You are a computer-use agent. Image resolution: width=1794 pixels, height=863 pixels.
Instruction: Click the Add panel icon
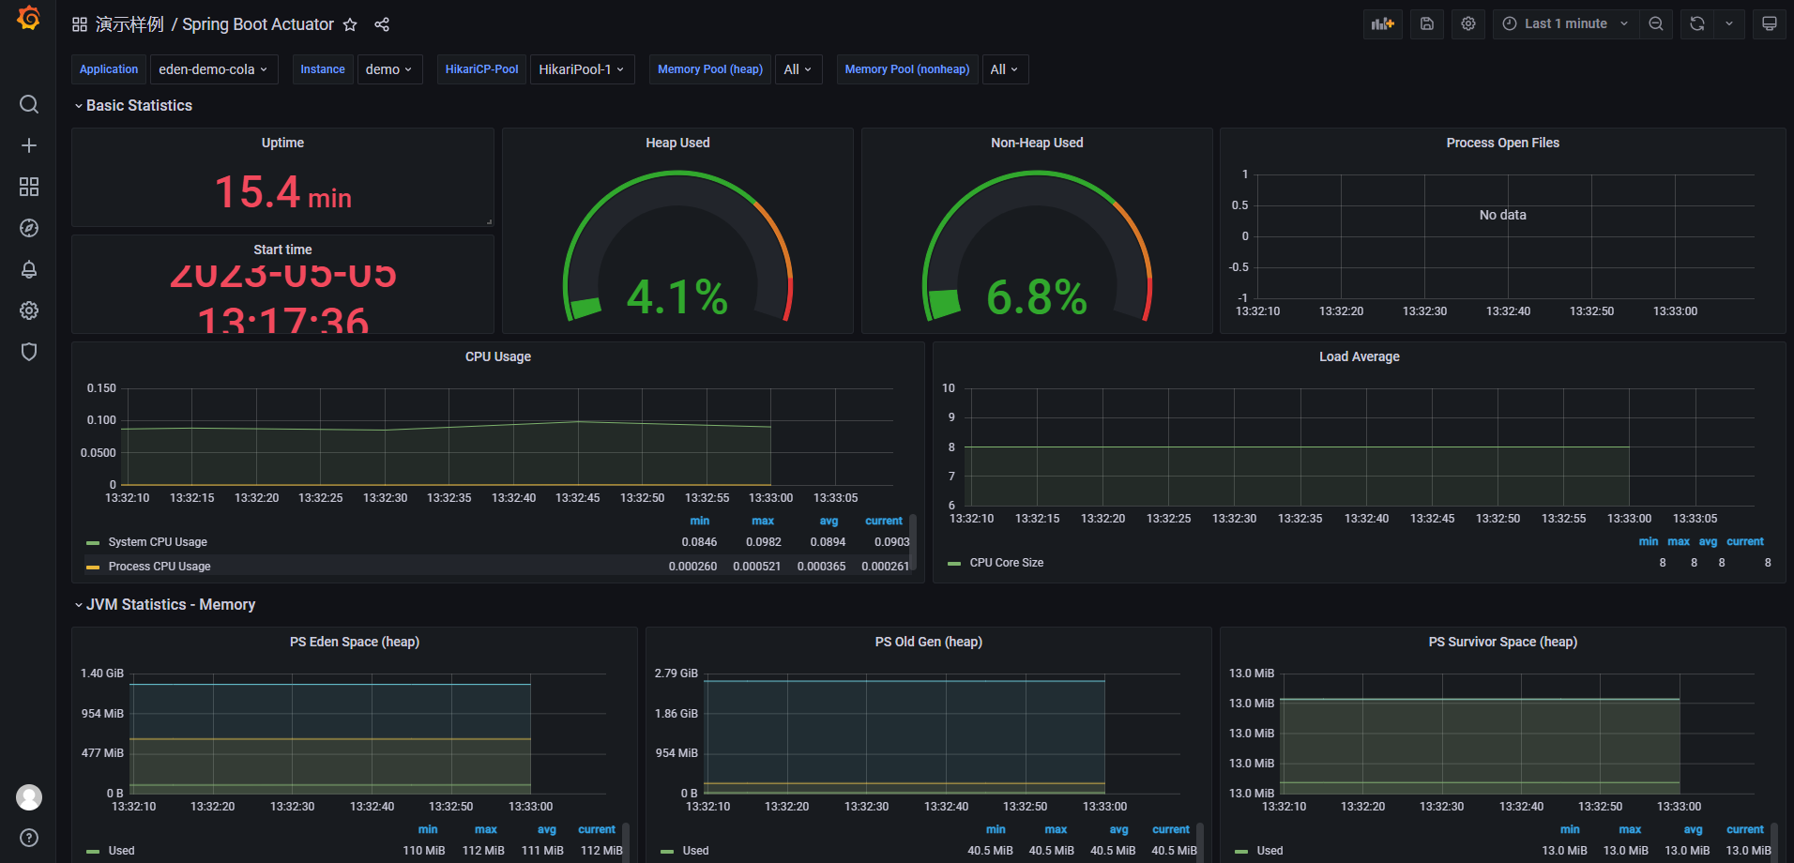click(1383, 24)
